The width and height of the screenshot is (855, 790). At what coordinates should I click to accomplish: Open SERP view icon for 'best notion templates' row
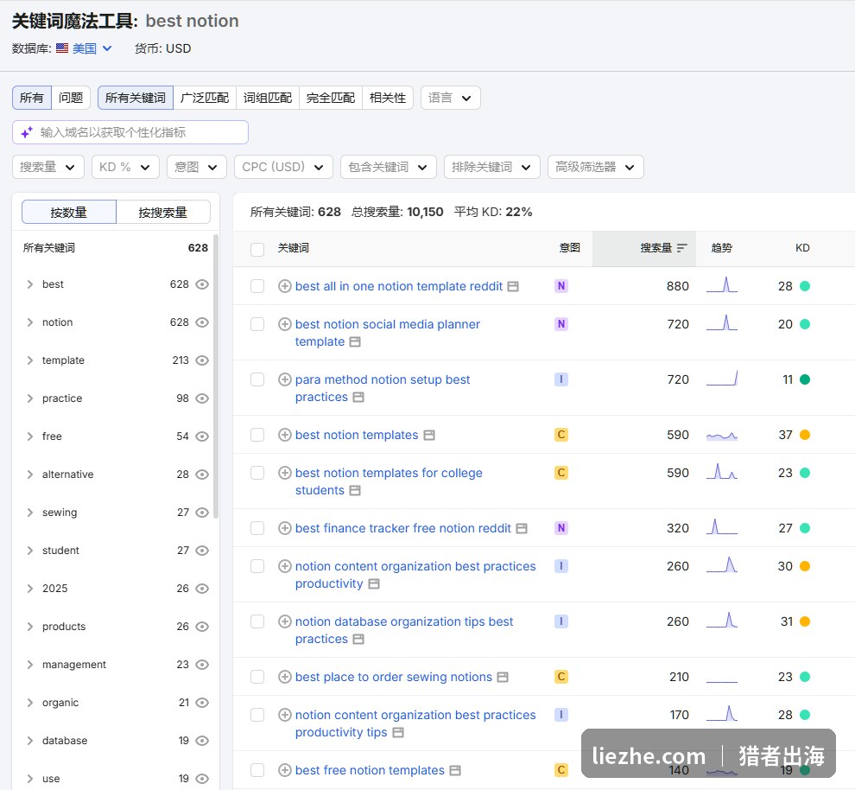429,436
